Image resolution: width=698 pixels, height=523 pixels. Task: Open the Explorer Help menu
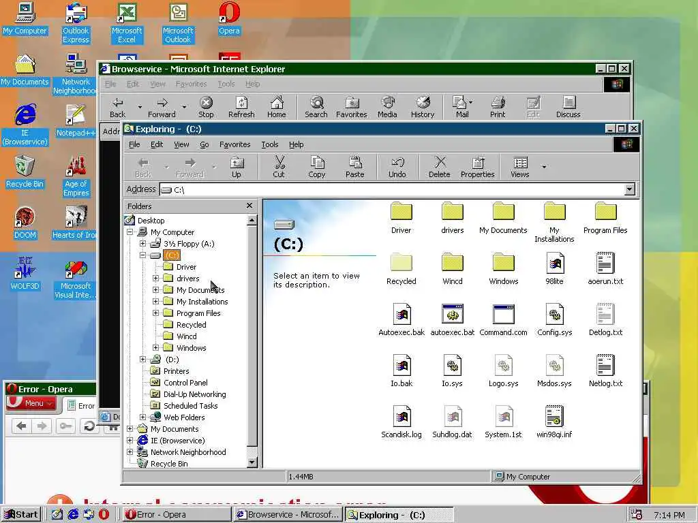coord(296,144)
